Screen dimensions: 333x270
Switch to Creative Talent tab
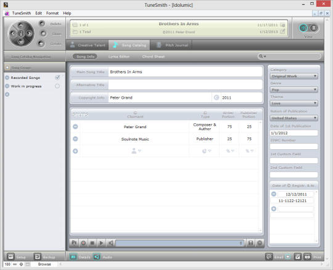click(88, 45)
